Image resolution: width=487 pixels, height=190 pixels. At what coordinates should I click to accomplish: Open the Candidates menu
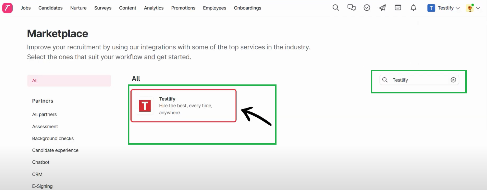point(50,8)
